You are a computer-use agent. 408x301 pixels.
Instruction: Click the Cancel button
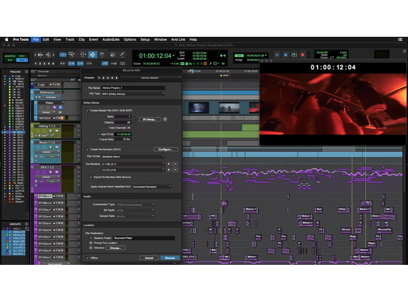pos(149,258)
